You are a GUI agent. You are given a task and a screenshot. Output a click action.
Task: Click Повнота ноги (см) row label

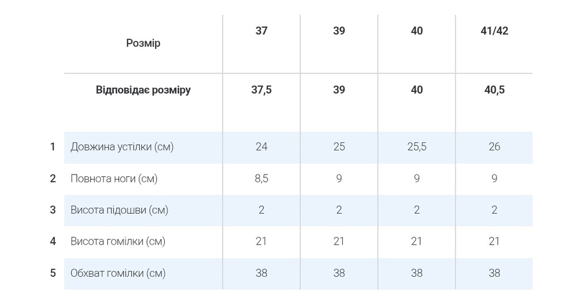[x=114, y=179]
